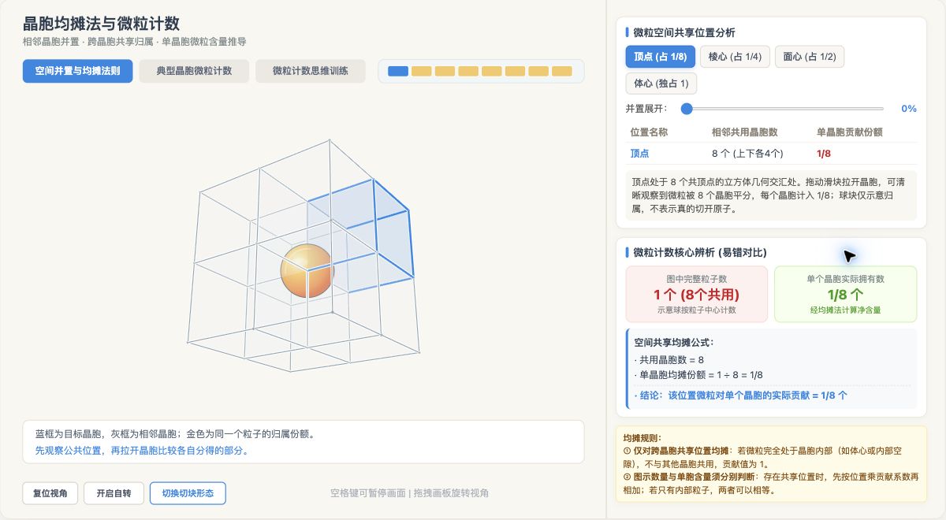Click the golden sphere in the 3D view
This screenshot has width=946, height=520.
tap(307, 269)
